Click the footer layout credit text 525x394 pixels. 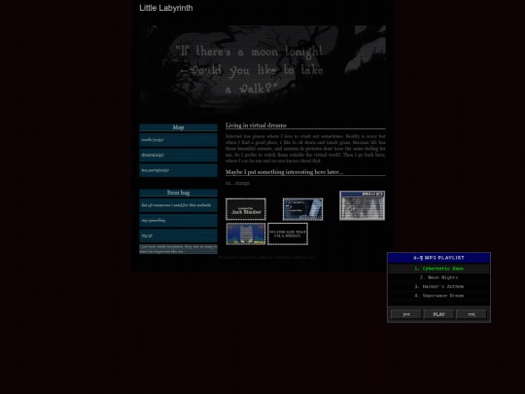coord(265,257)
